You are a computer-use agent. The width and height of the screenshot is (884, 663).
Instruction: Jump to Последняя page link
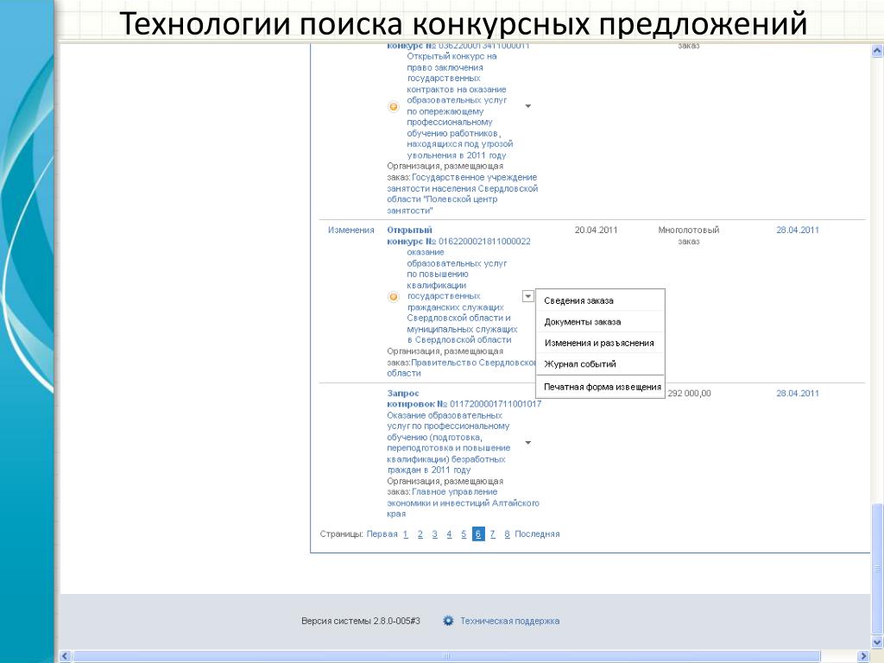pos(537,534)
